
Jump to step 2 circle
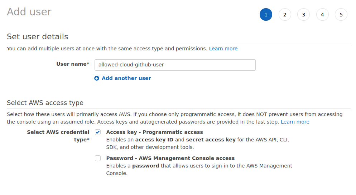[285, 15]
